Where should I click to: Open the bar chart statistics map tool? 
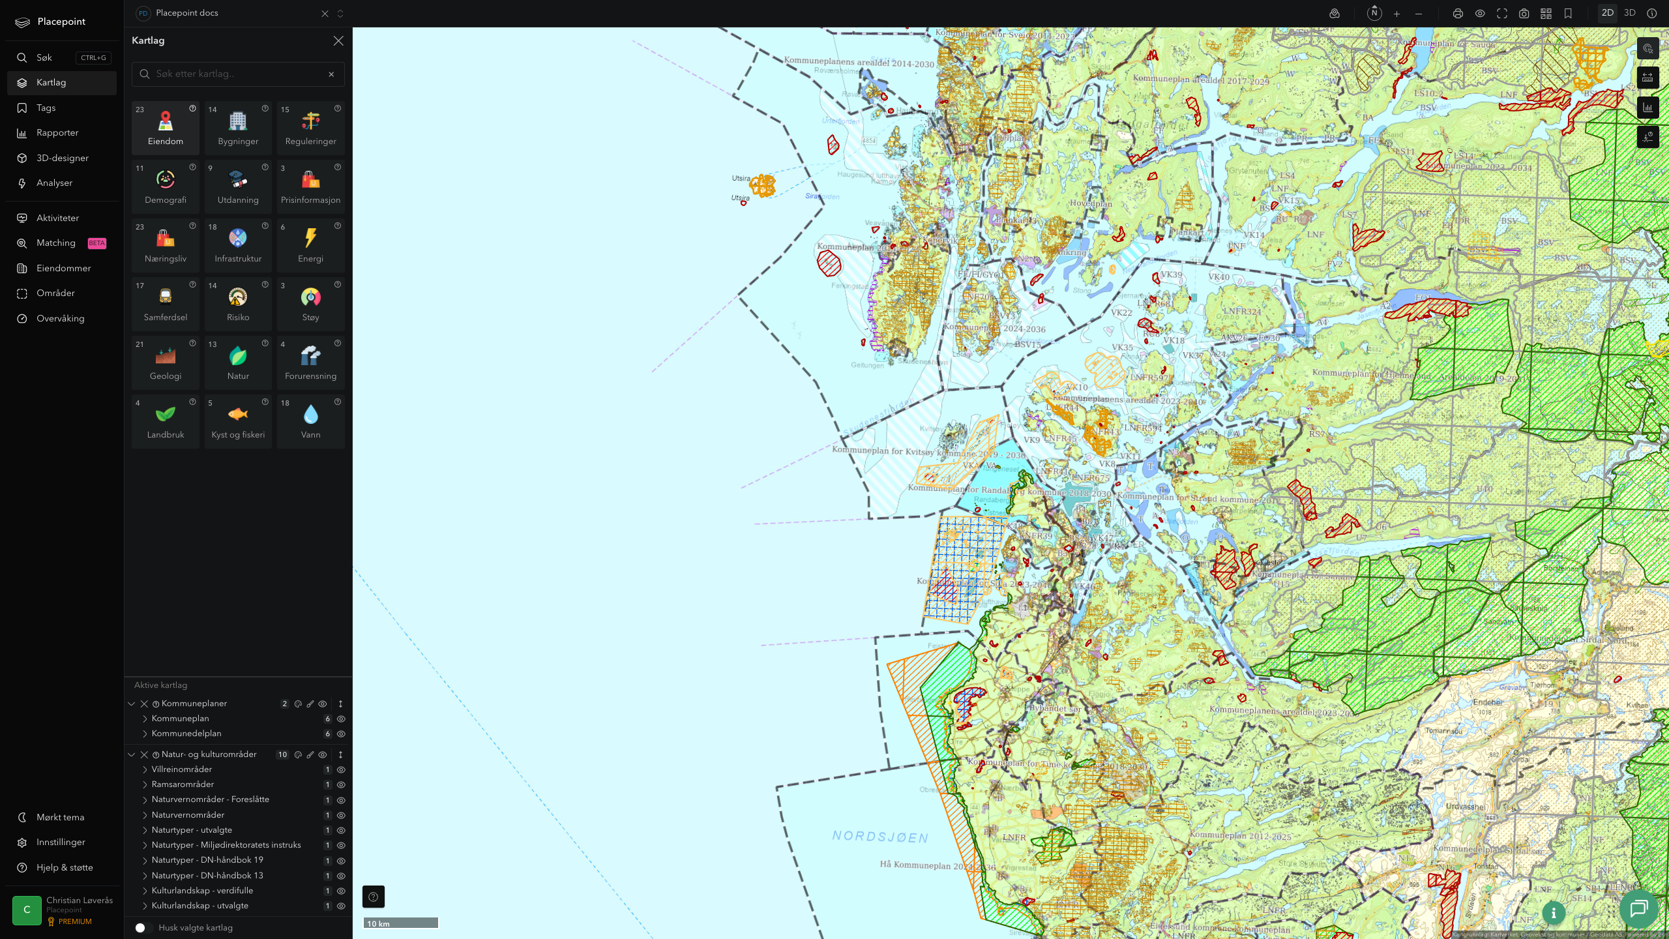[x=1647, y=108]
